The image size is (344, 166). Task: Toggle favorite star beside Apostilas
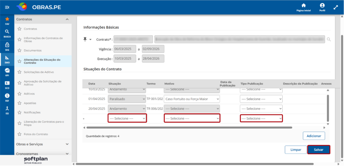(x=19, y=103)
